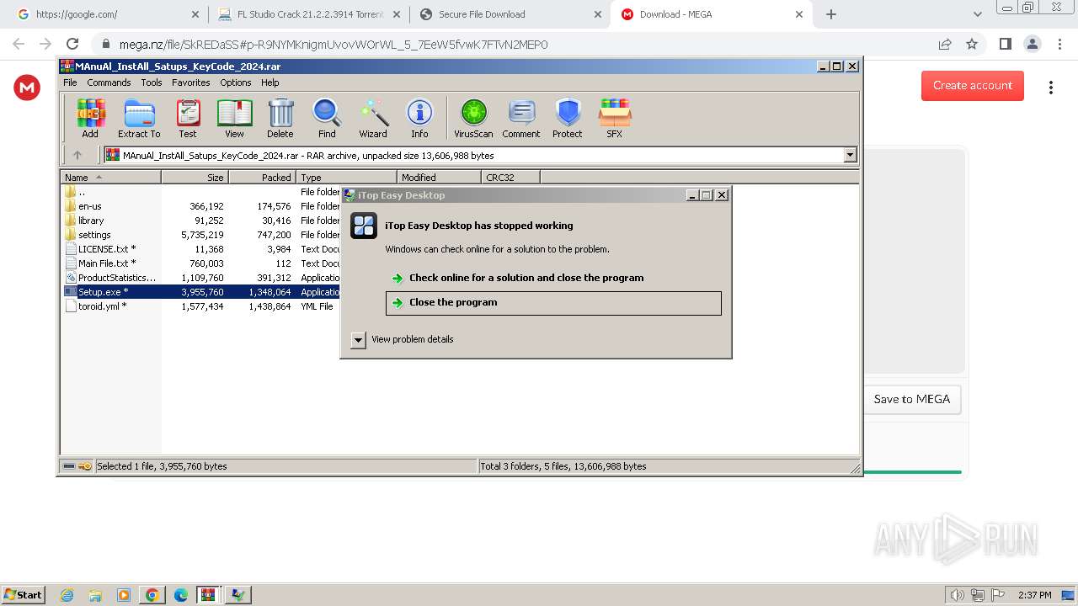This screenshot has height=606, width=1078.
Task: Bookmark this page with the star
Action: 972,44
